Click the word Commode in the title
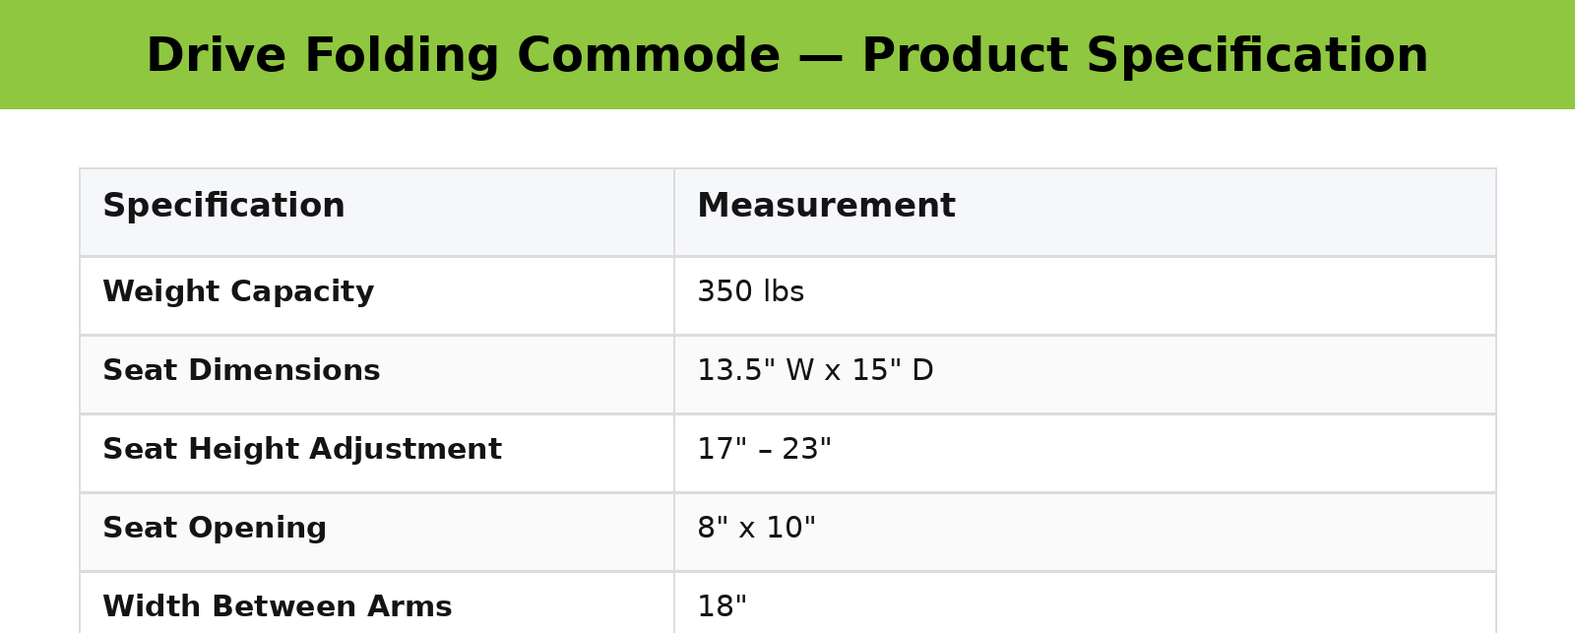The height and width of the screenshot is (633, 1575). 648,56
